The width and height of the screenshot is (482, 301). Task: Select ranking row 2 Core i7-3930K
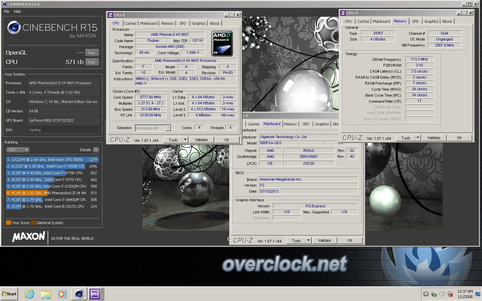point(52,166)
